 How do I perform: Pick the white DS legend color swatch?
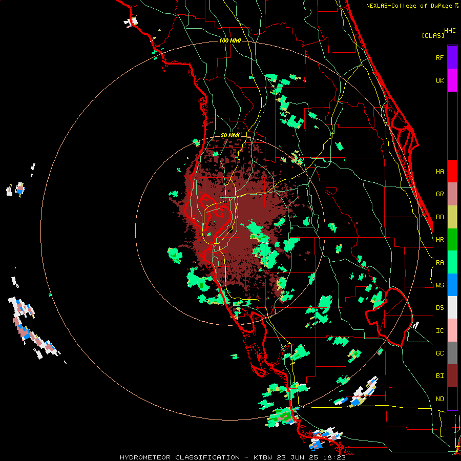452,307
